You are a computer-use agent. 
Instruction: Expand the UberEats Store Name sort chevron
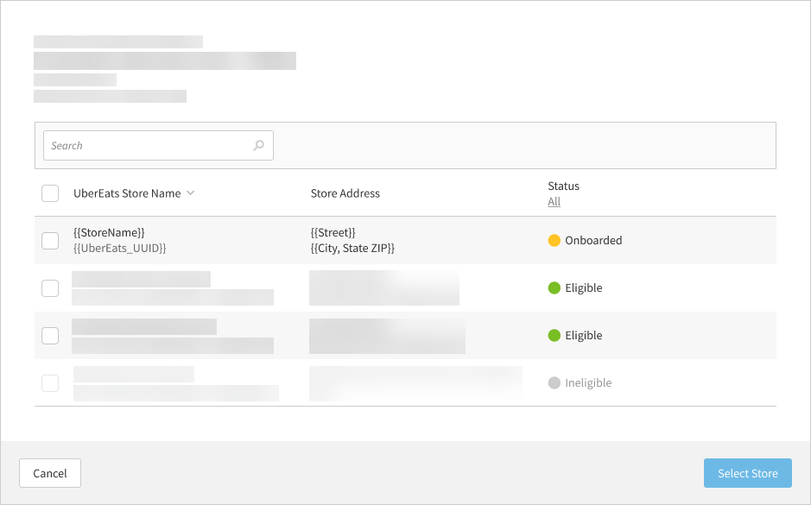click(x=191, y=193)
